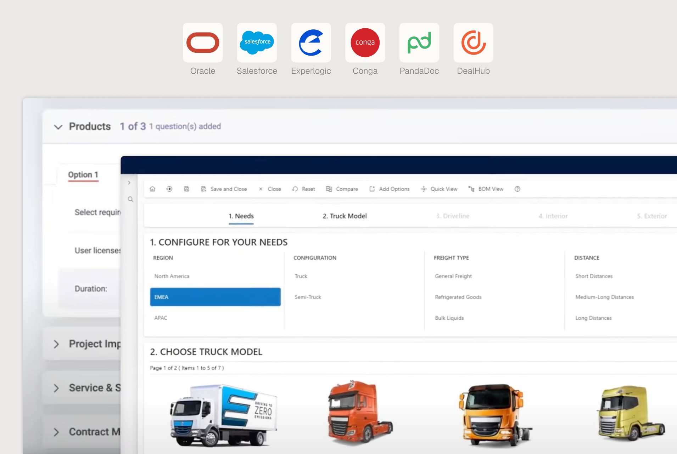Image resolution: width=677 pixels, height=454 pixels.
Task: Click the Oracle logo icon
Action: (x=203, y=42)
